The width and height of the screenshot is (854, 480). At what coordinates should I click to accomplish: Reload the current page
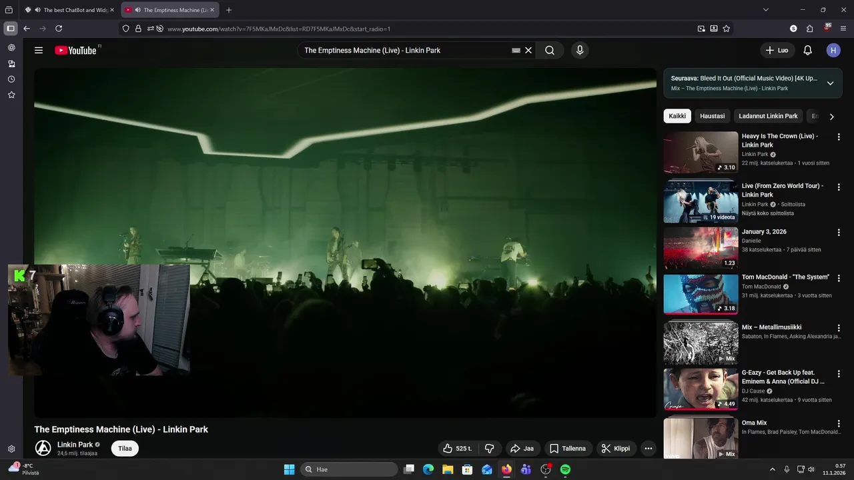[x=59, y=29]
